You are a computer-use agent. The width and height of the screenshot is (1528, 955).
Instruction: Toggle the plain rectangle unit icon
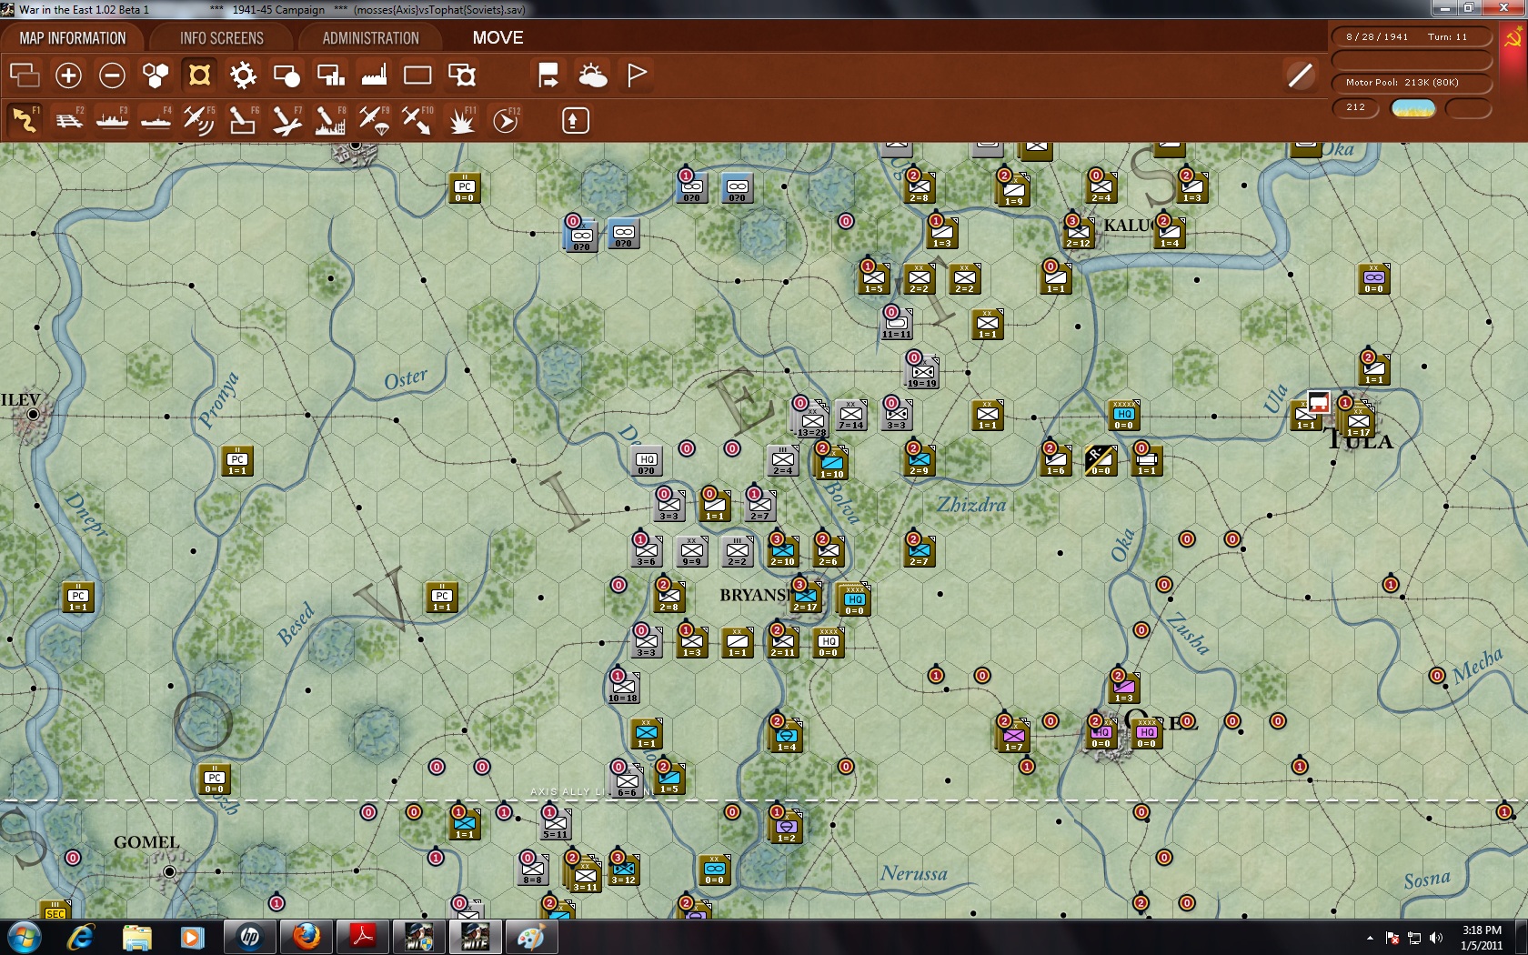[x=417, y=75]
